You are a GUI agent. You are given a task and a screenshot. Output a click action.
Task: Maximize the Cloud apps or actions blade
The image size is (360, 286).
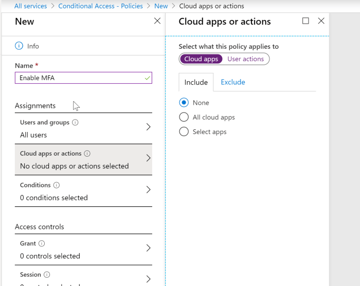point(305,21)
